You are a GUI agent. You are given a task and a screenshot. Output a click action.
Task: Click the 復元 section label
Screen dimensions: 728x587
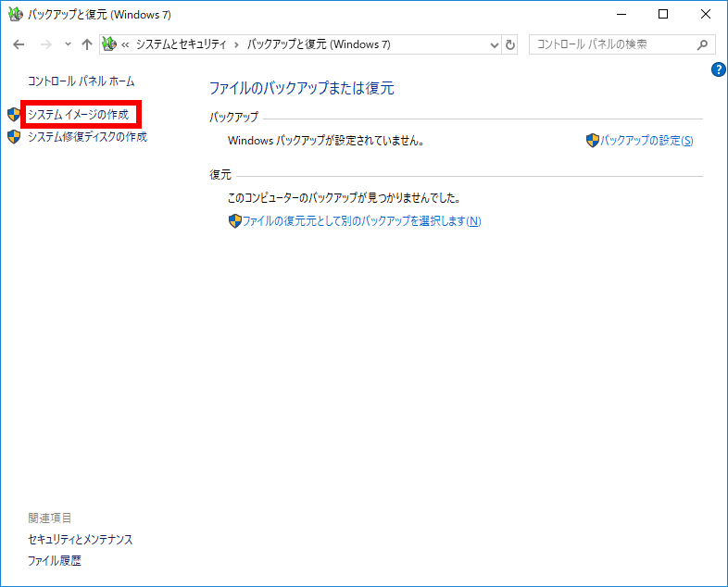pos(220,174)
